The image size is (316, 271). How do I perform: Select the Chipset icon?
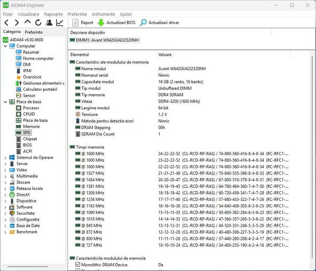tap(19, 139)
